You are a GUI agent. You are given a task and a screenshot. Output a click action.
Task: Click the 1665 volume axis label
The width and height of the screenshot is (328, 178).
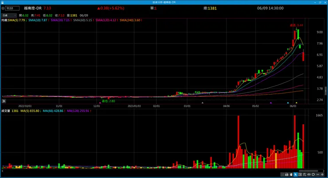click(319, 115)
